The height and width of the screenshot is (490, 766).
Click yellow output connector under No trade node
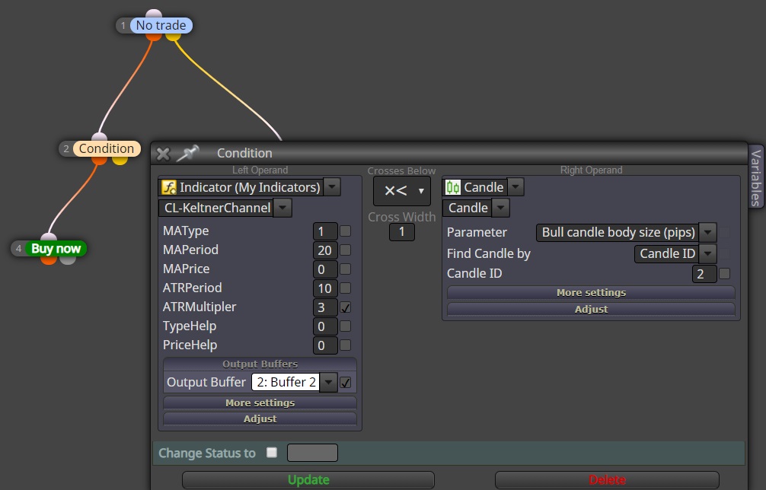tap(173, 37)
